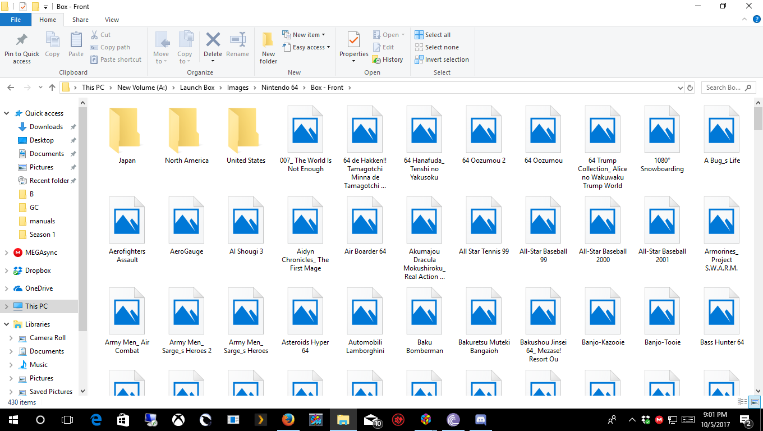
Task: Collapse the Quick access tree node
Action: (x=7, y=113)
